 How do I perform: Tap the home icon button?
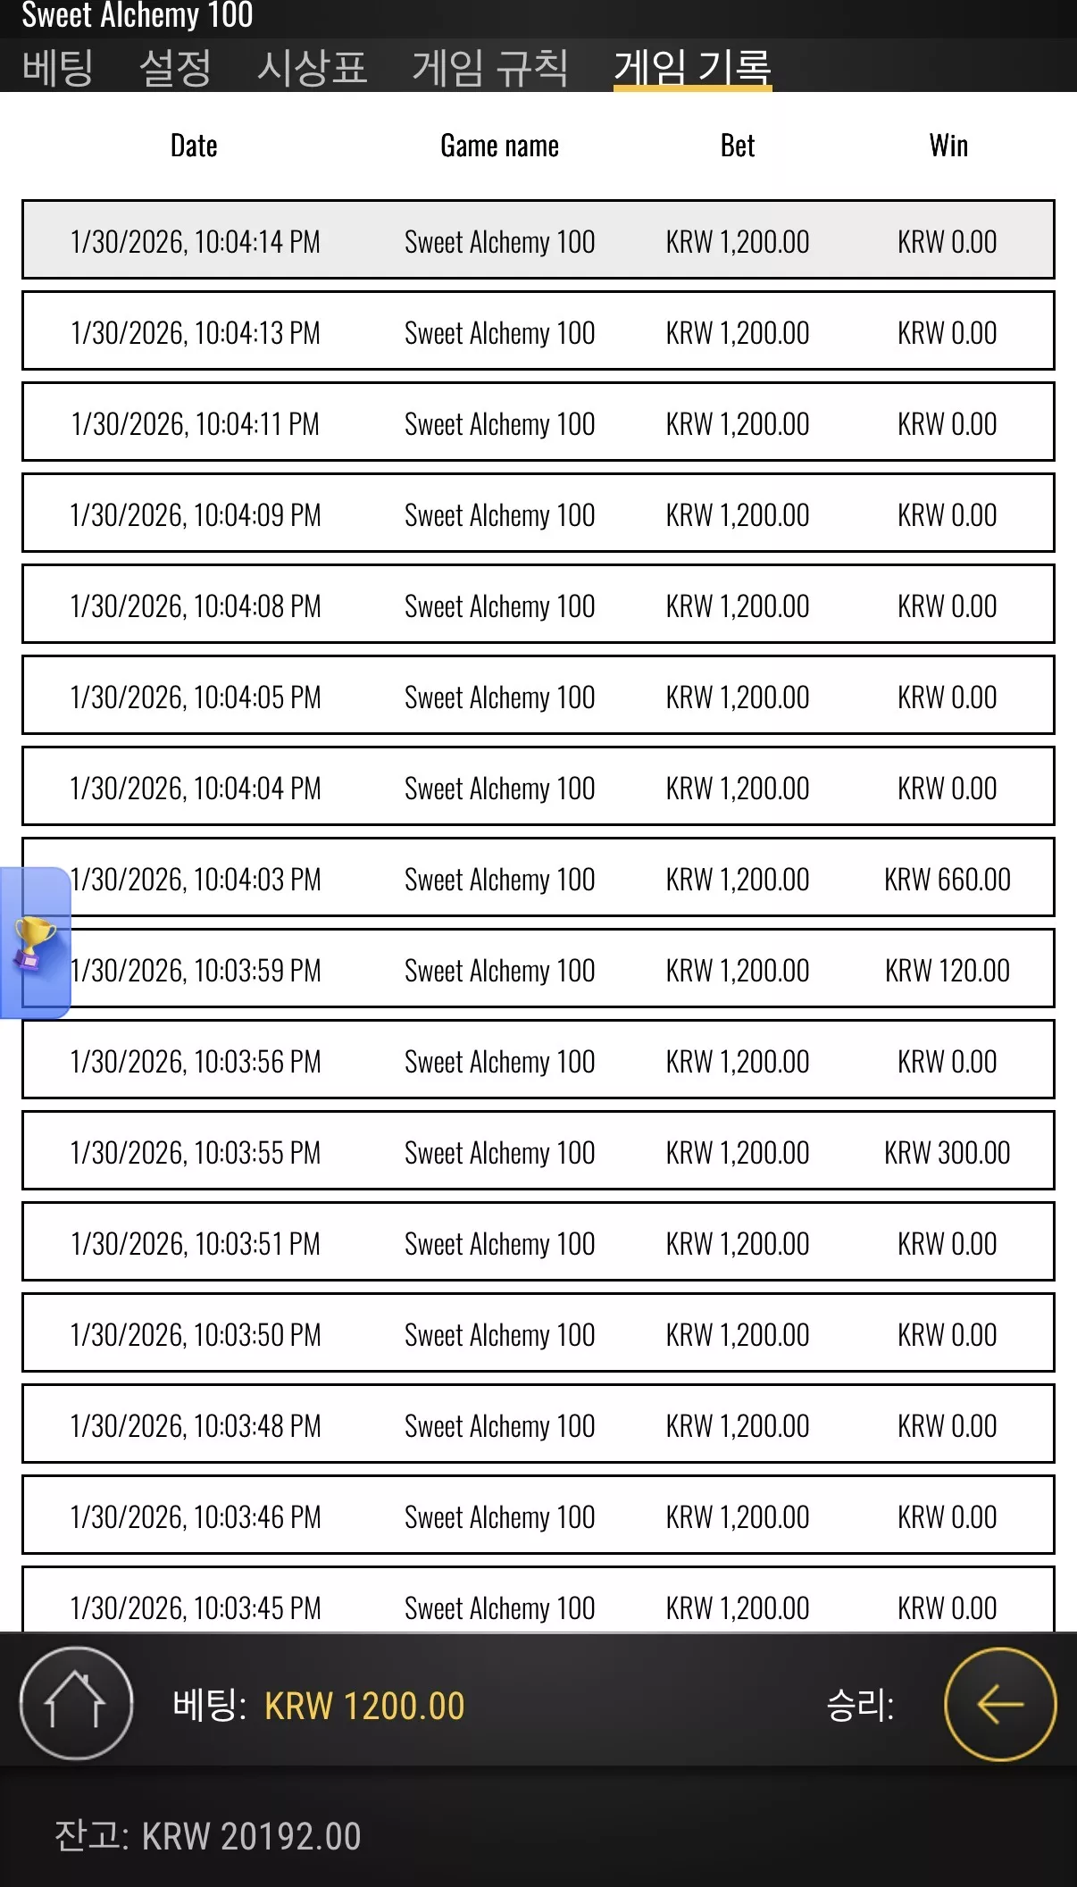click(77, 1703)
